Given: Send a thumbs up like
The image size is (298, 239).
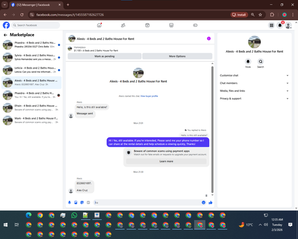Looking at the screenshot, I should 210,203.
